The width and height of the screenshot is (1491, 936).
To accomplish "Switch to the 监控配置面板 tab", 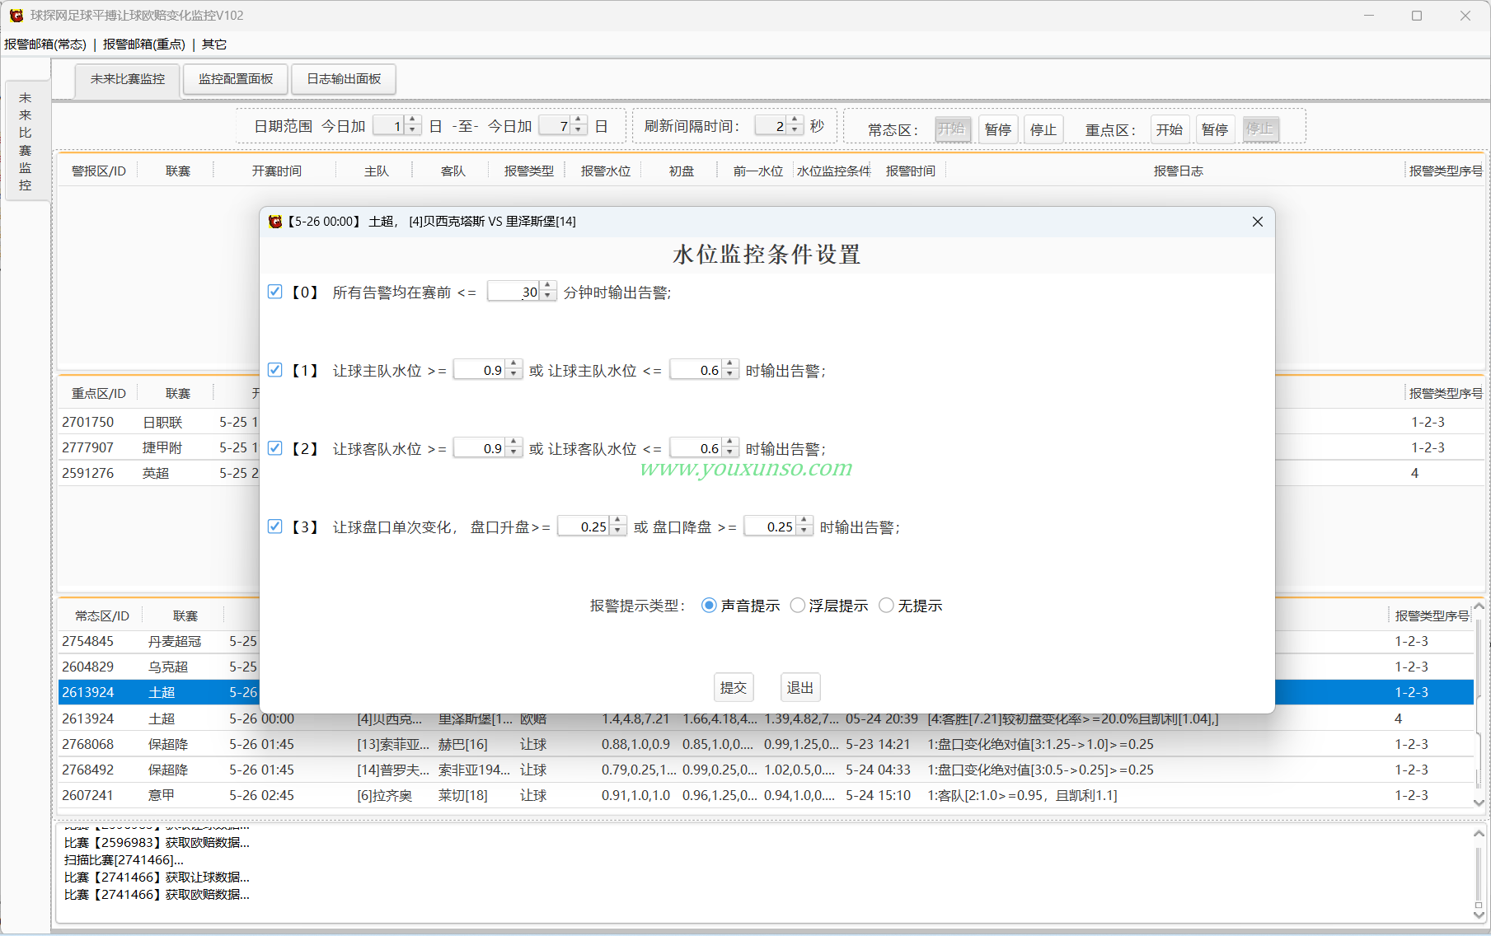I will coord(236,79).
